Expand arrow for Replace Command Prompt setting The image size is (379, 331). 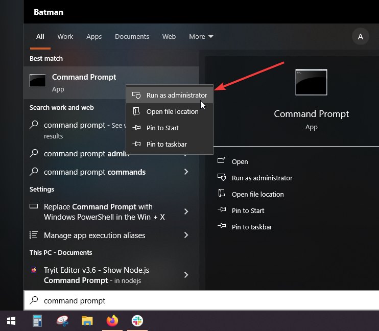186,211
